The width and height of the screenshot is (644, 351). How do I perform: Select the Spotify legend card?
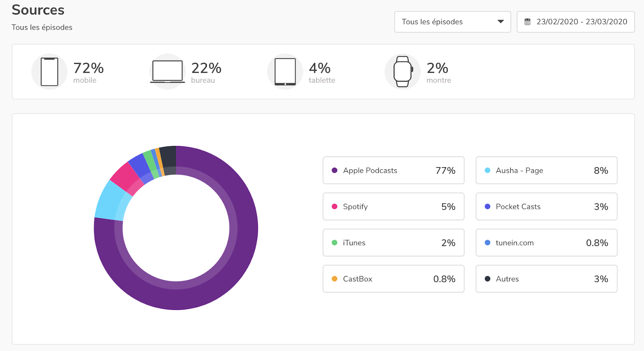click(x=393, y=207)
